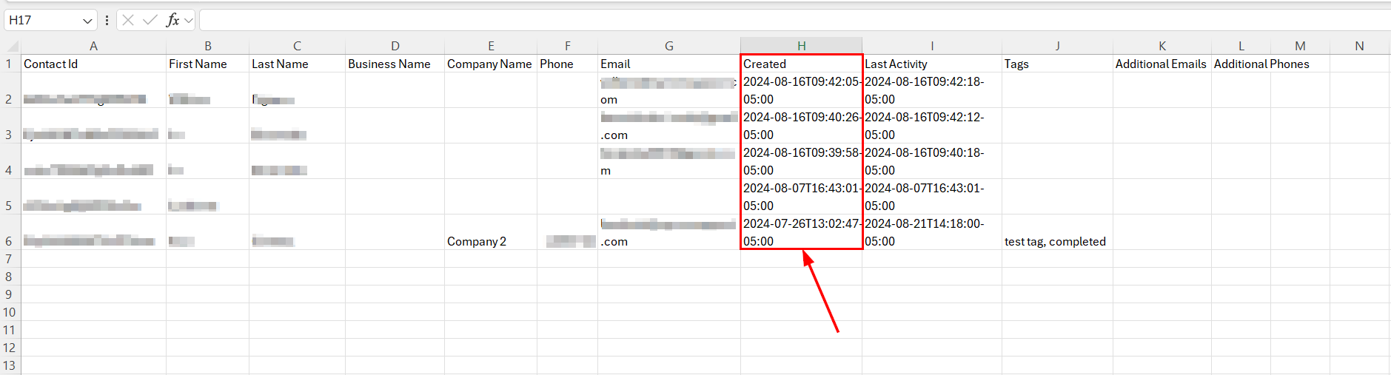Click the Additional Emails header cell
This screenshot has width=1391, height=375.
tap(1161, 64)
